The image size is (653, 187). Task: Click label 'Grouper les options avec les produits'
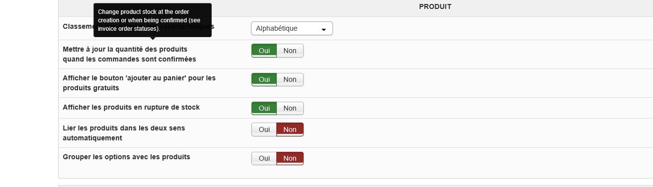[127, 157]
